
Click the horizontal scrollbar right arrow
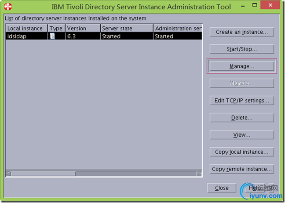point(199,174)
